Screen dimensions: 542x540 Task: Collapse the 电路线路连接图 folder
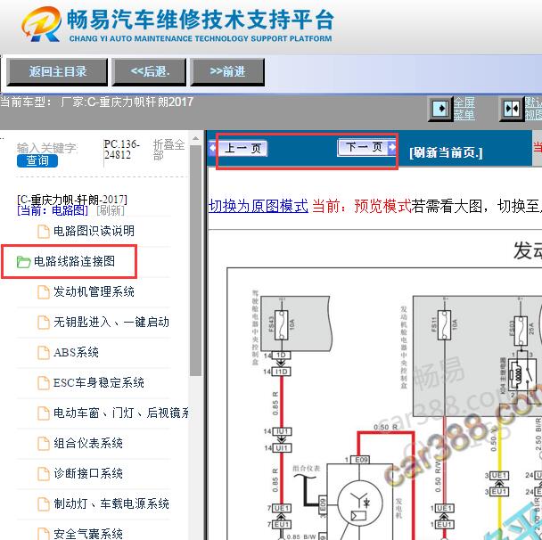(x=74, y=261)
